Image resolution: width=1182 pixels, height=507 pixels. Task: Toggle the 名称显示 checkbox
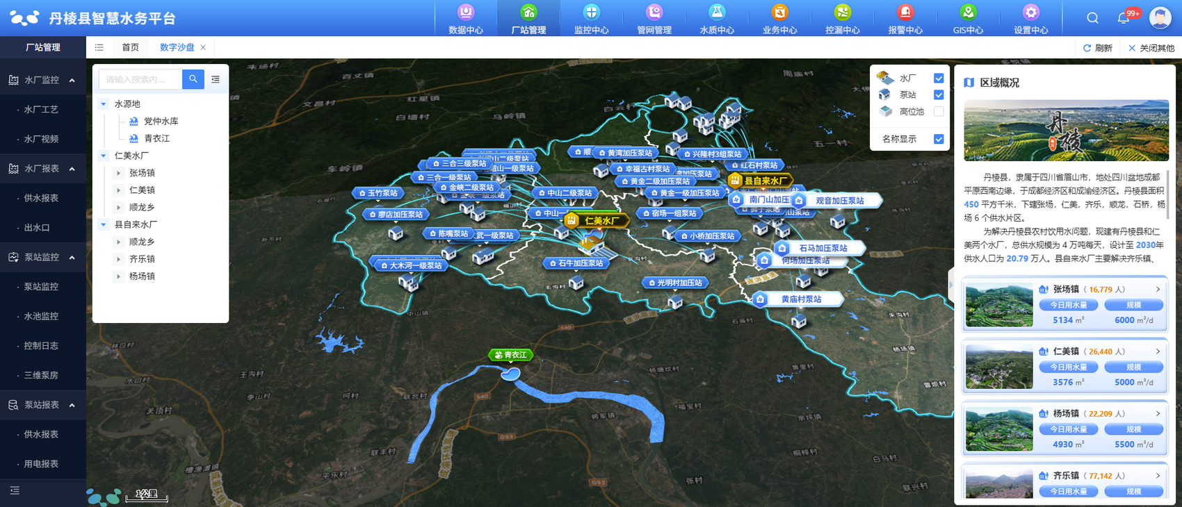939,139
